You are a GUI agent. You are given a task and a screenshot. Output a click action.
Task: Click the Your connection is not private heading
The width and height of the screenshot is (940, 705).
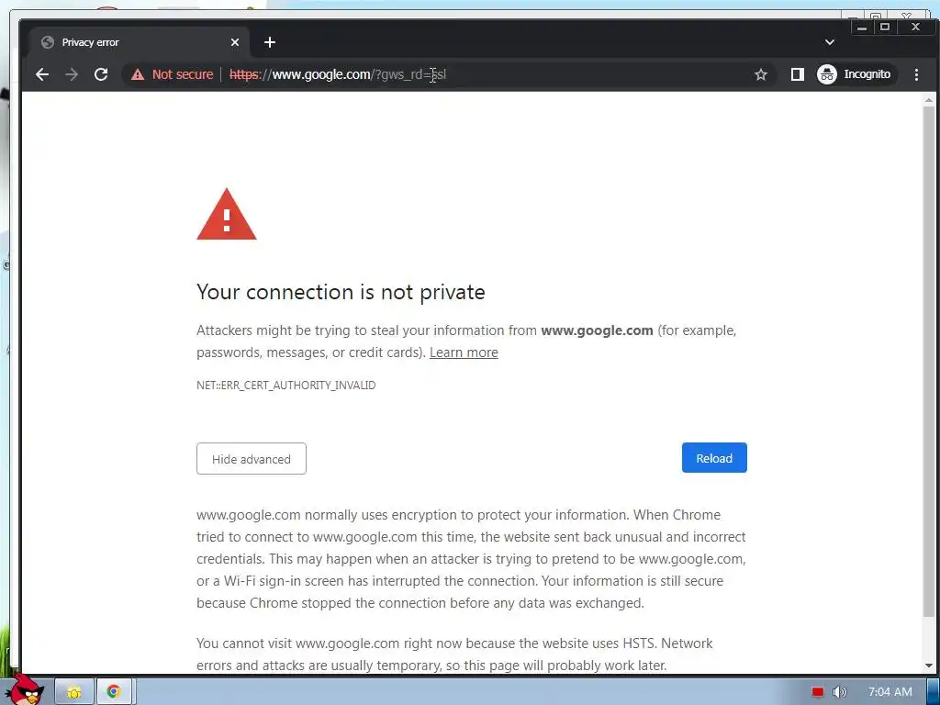341,292
